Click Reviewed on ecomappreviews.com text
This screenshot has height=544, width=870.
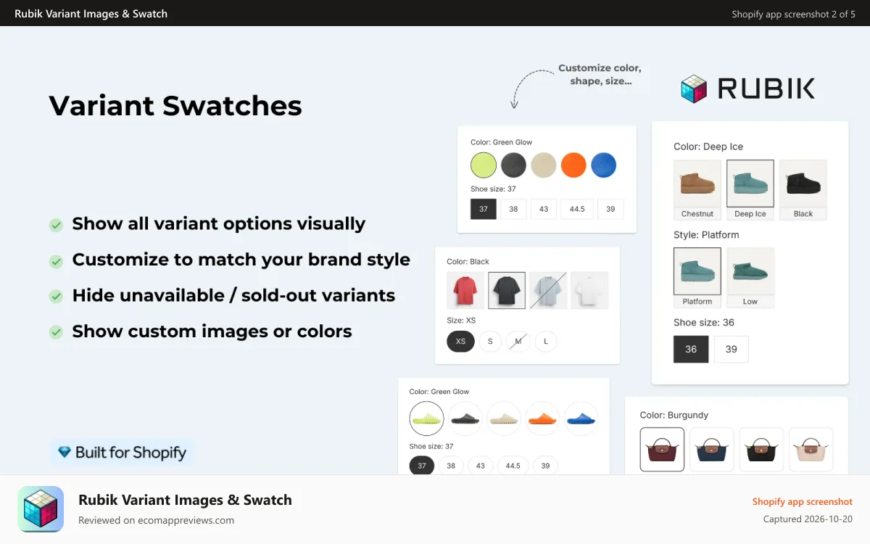[x=156, y=520]
